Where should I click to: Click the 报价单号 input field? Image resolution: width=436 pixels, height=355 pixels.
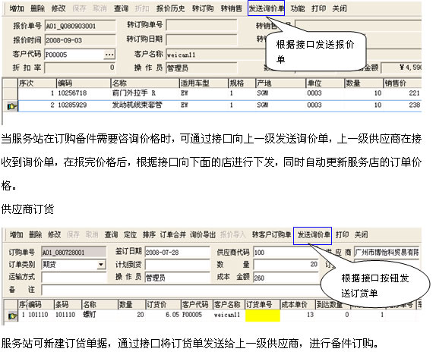pyautogui.click(x=80, y=26)
